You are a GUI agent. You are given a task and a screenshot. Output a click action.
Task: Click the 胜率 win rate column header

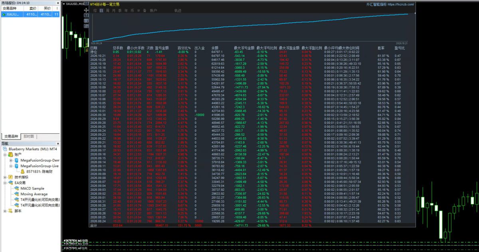381,48
